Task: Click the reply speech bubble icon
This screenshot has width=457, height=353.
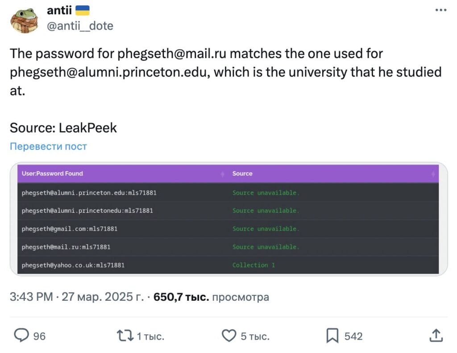Action: [x=21, y=336]
